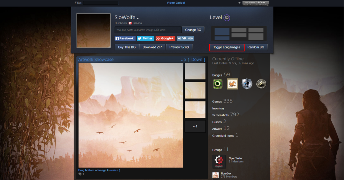Open the Screenshots section link

pos(221,115)
